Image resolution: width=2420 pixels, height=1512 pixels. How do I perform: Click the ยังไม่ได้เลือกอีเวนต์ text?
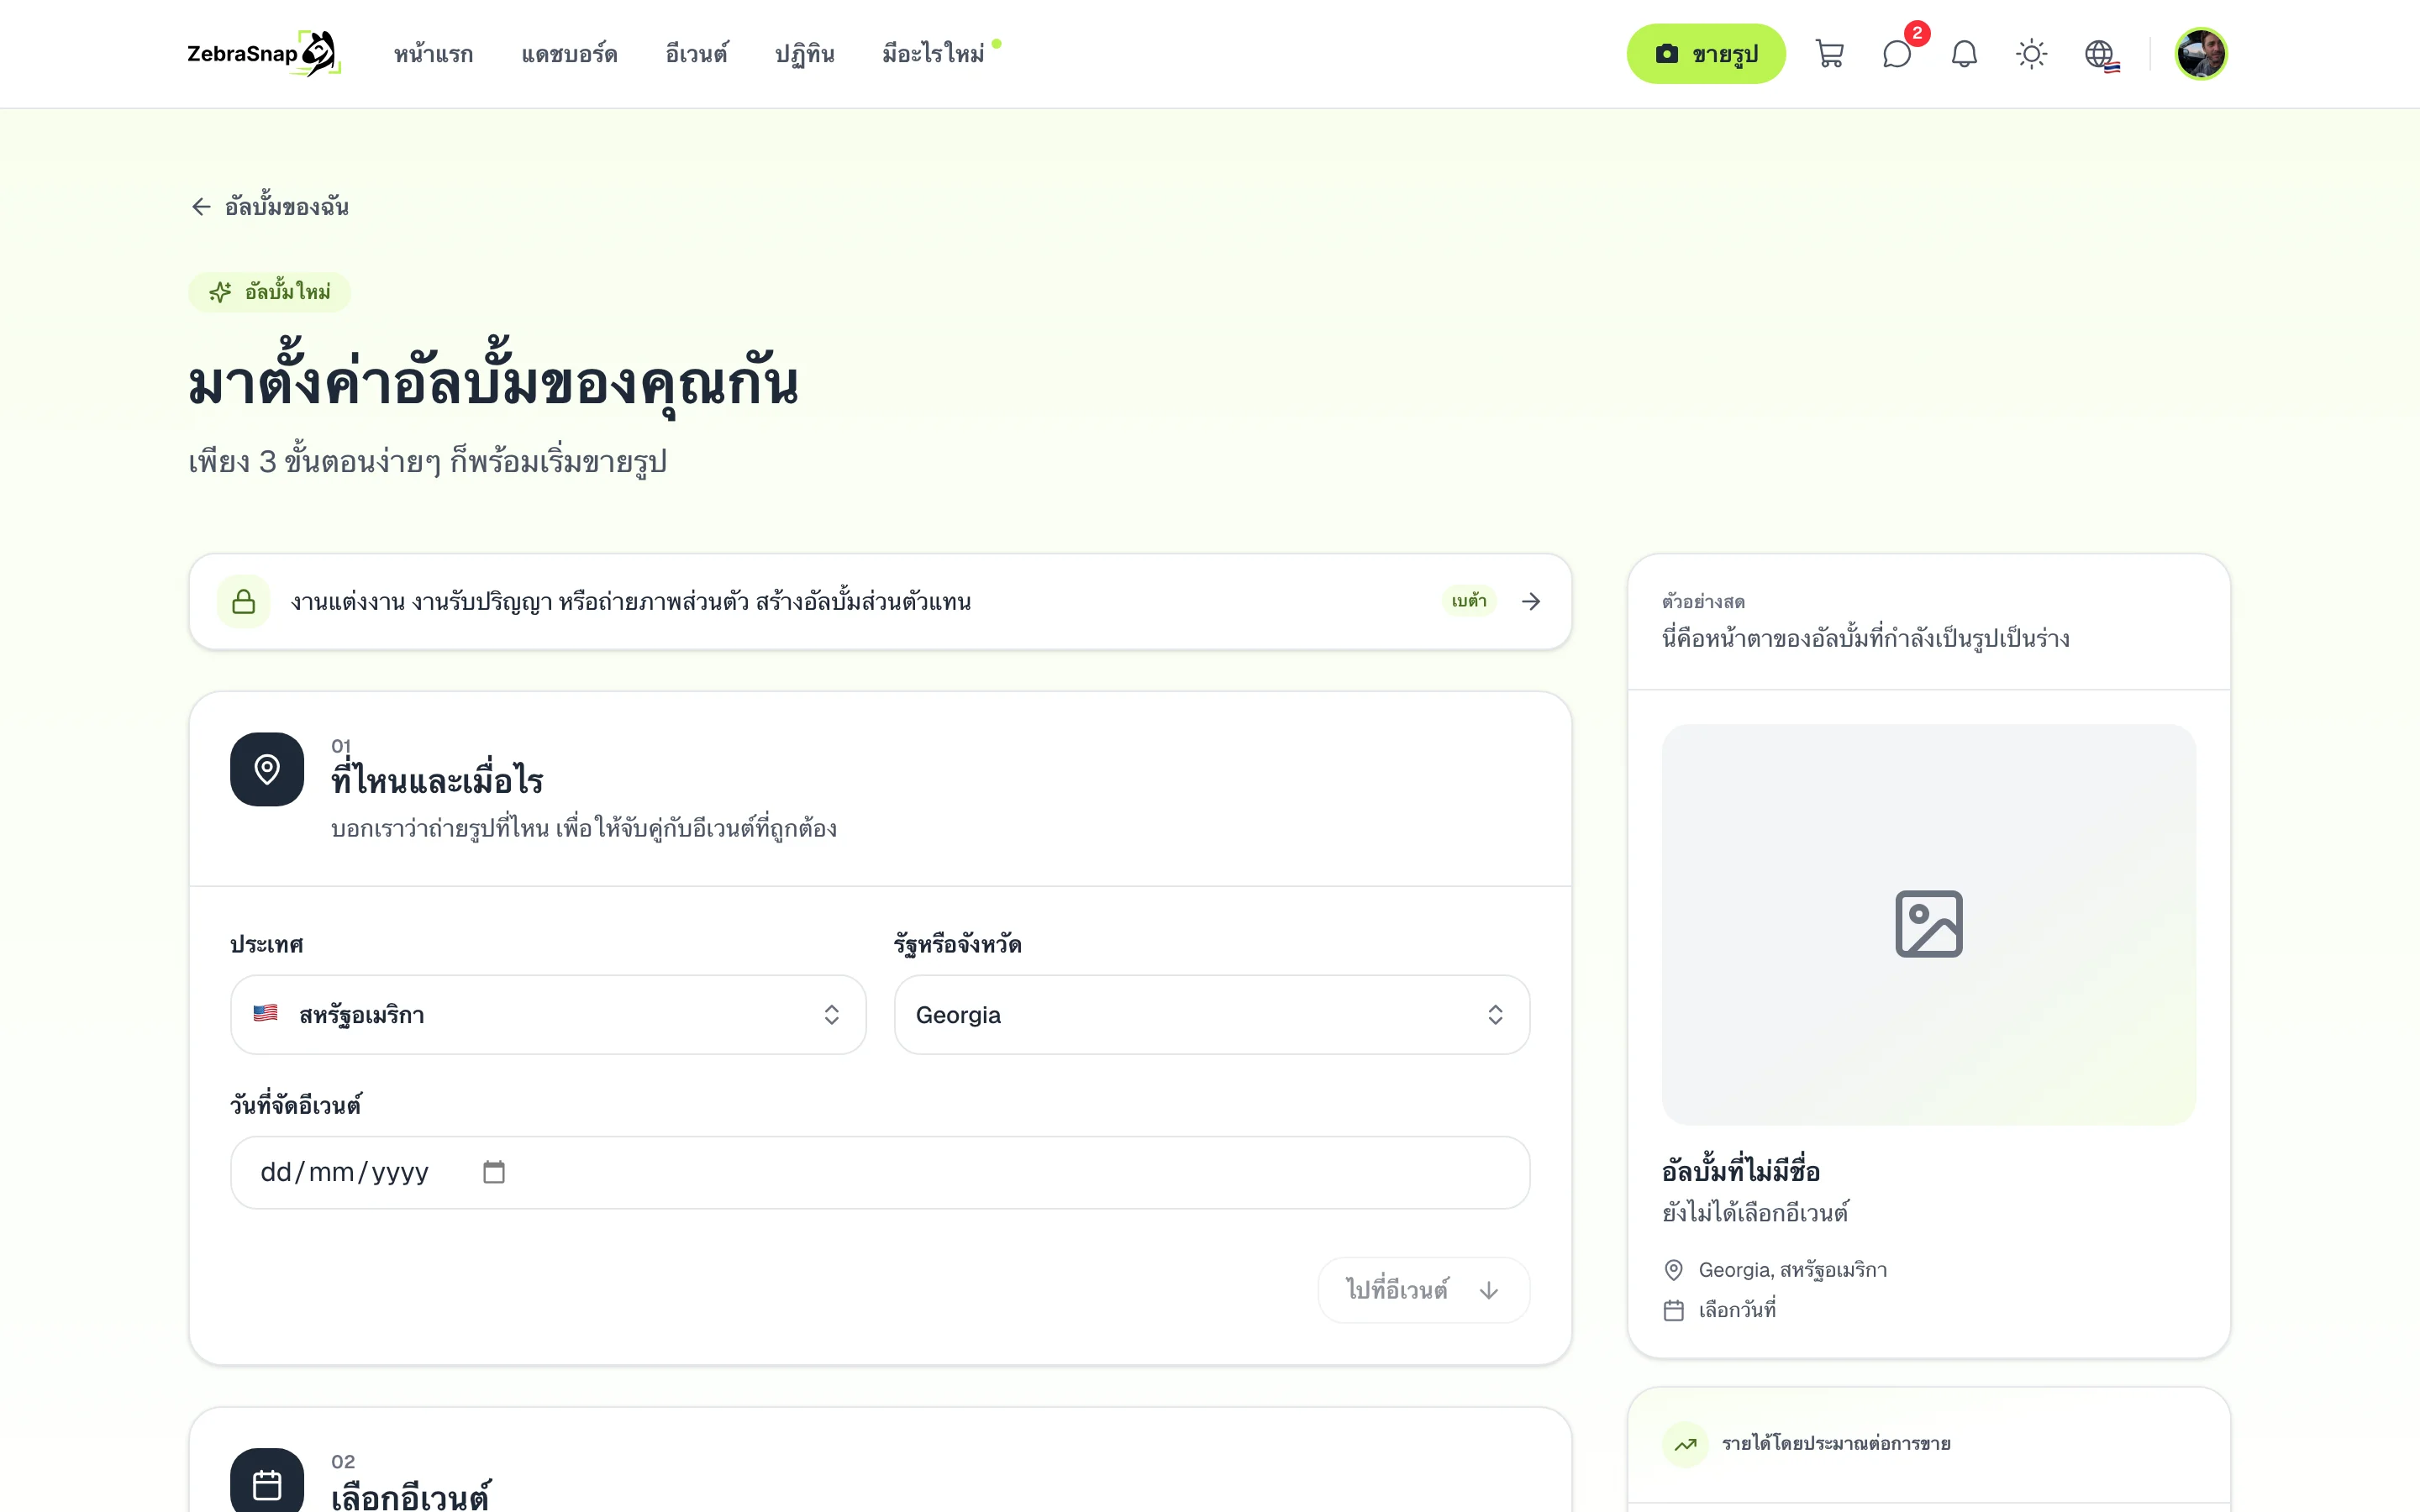pyautogui.click(x=1755, y=1213)
